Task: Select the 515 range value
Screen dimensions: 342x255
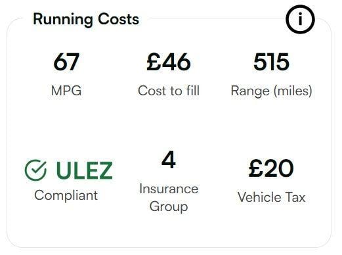Action: (271, 62)
